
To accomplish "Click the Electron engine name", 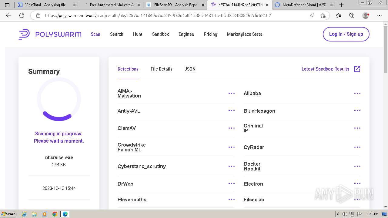I will click(253, 184).
